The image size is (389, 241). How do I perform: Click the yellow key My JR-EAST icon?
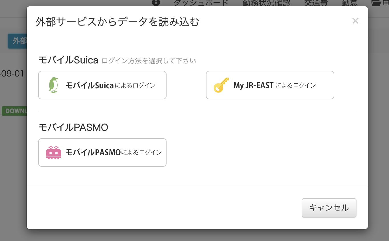click(221, 85)
